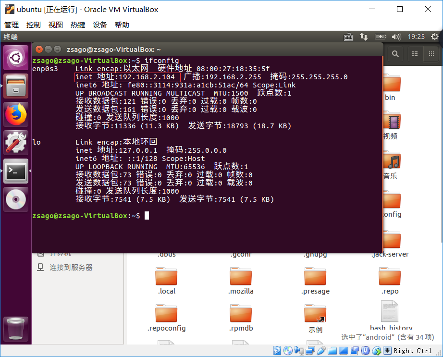Click the terminal command prompt cursor
Image resolution: width=443 pixels, height=357 pixels.
(x=147, y=216)
